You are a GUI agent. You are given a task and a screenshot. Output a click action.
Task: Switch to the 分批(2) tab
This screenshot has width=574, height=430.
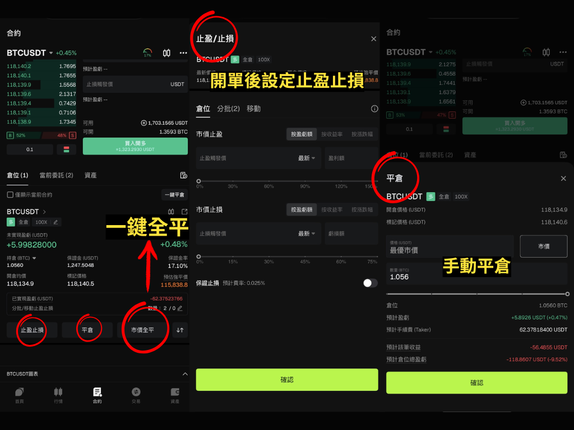(228, 109)
